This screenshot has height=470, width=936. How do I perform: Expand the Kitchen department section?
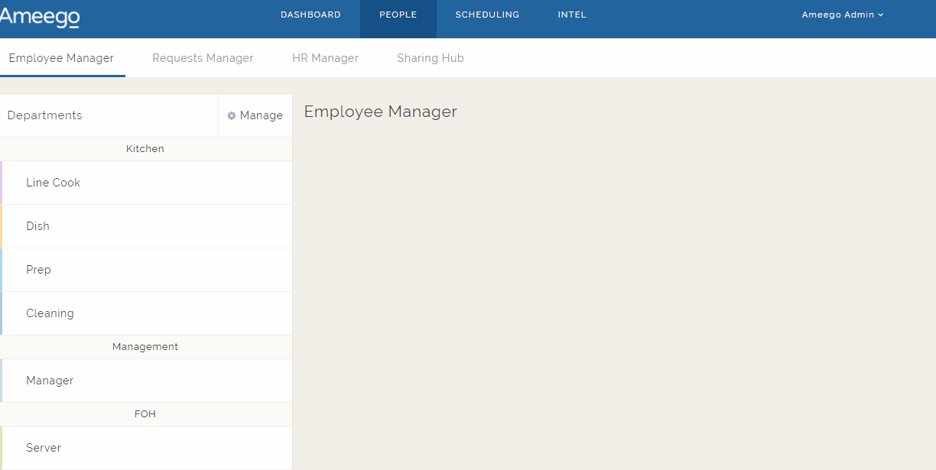coord(145,148)
